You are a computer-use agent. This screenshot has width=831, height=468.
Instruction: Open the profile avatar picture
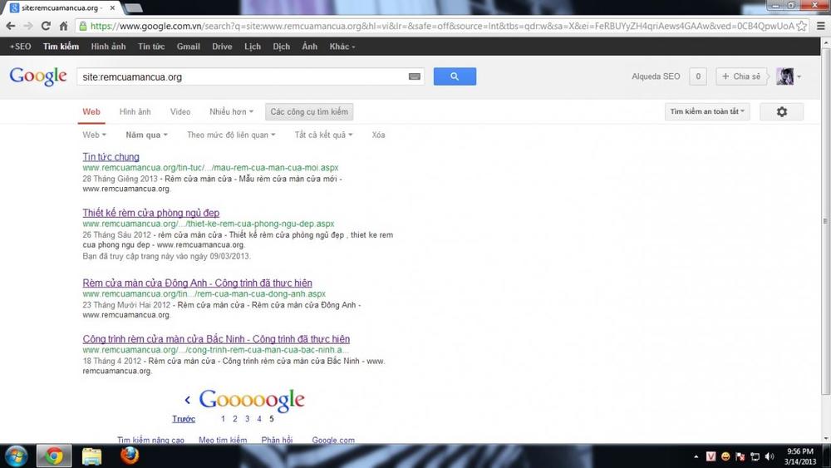click(x=785, y=76)
